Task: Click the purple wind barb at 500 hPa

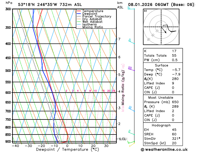Action: (x=131, y=68)
